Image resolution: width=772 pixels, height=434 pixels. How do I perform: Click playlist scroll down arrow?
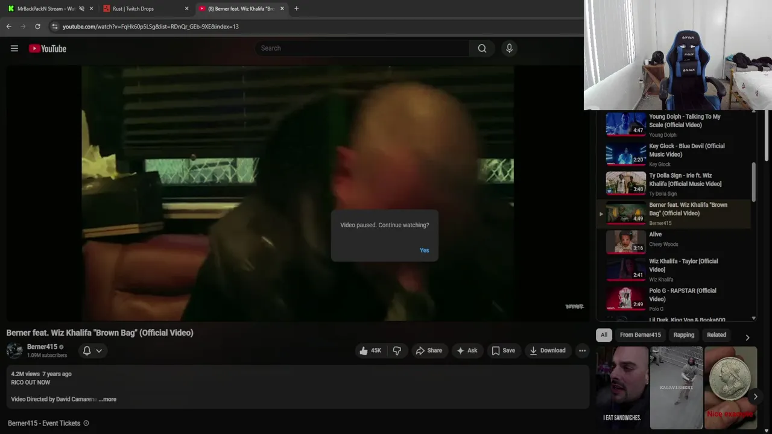click(x=753, y=318)
